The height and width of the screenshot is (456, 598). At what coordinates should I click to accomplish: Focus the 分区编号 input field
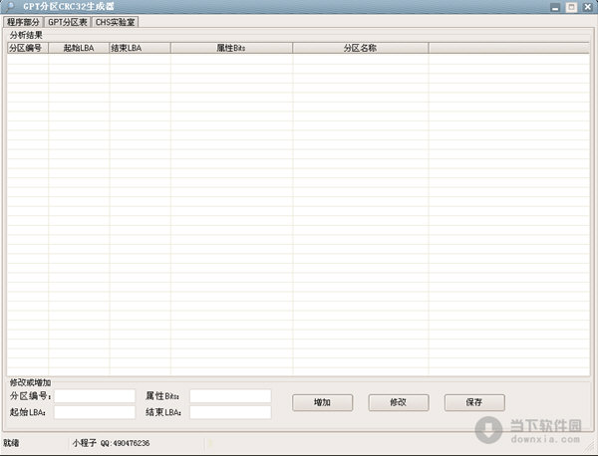95,396
